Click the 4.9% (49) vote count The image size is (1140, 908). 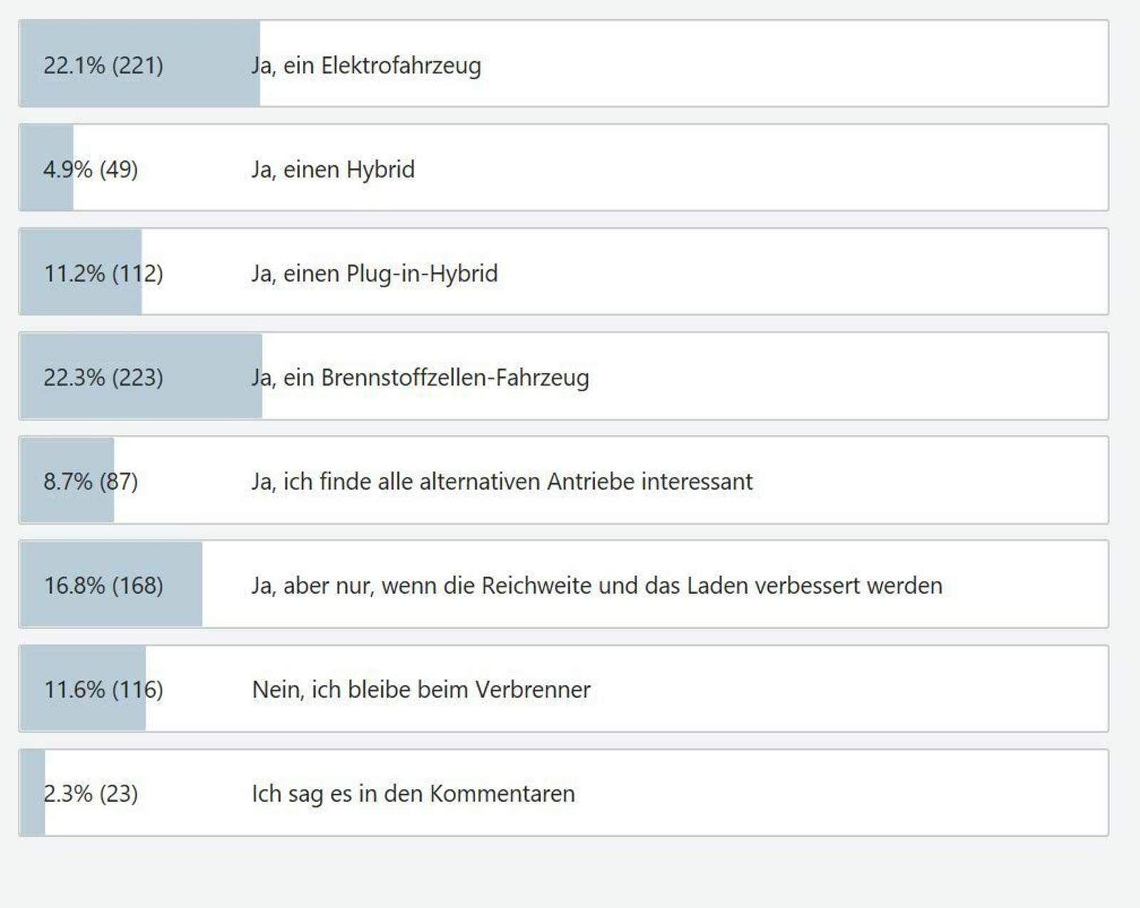pos(90,169)
